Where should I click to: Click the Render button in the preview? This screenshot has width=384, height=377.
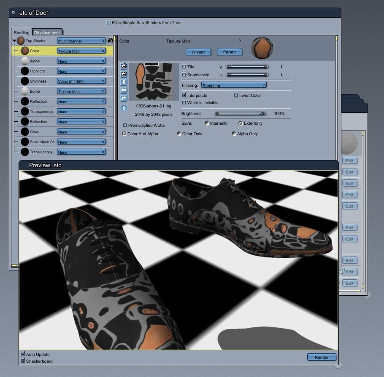[322, 357]
